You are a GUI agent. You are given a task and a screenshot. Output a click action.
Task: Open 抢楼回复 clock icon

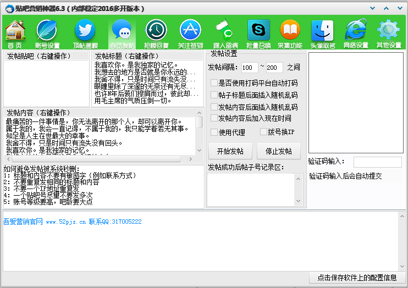156,32
